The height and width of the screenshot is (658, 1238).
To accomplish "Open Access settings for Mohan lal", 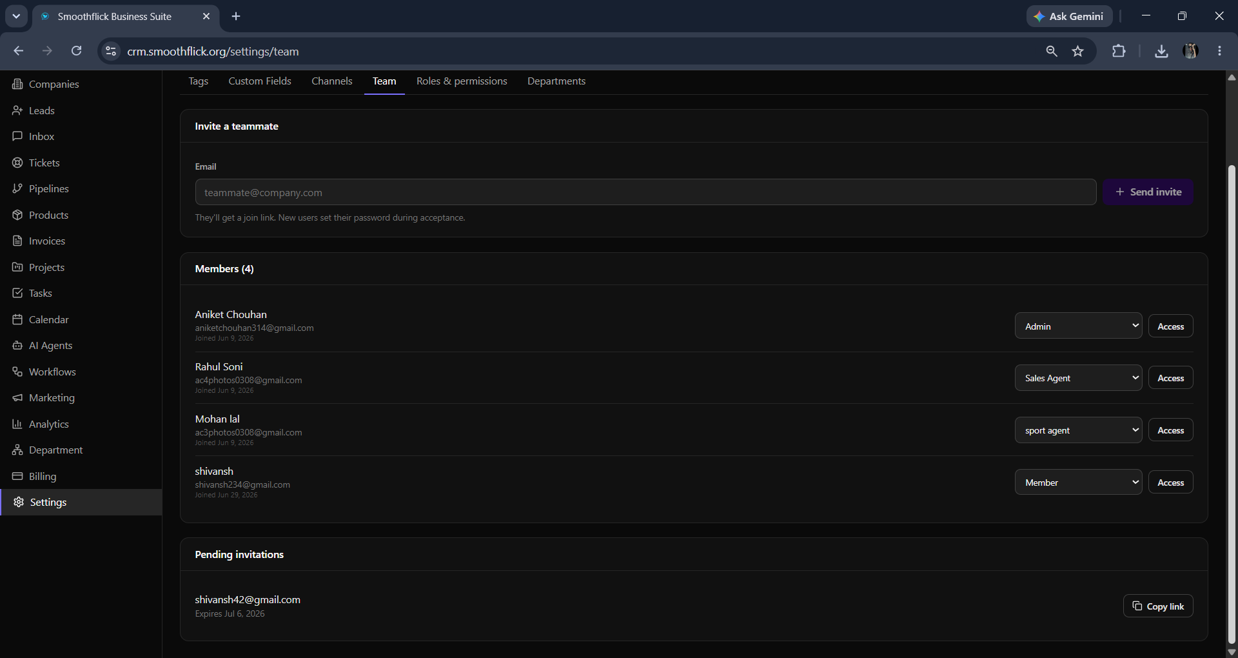I will (1170, 430).
